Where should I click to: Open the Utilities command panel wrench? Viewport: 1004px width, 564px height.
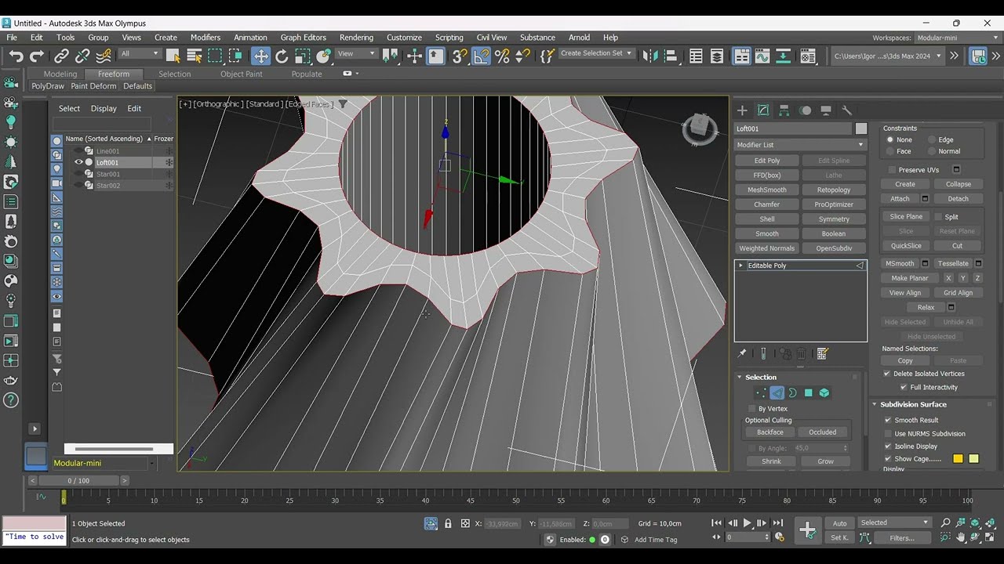click(x=847, y=110)
